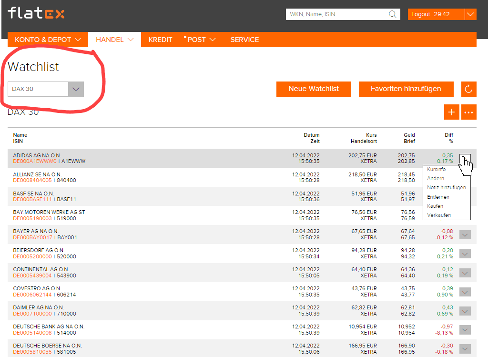Click the Diff % column header
The width and height of the screenshot is (488, 357).
click(x=449, y=138)
